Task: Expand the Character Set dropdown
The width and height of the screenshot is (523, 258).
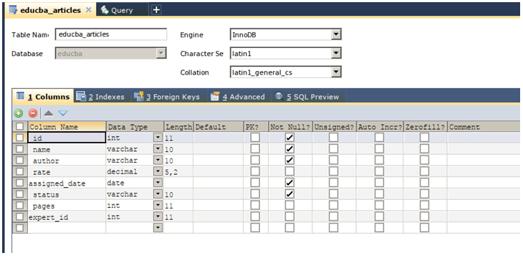Action: pyautogui.click(x=337, y=54)
